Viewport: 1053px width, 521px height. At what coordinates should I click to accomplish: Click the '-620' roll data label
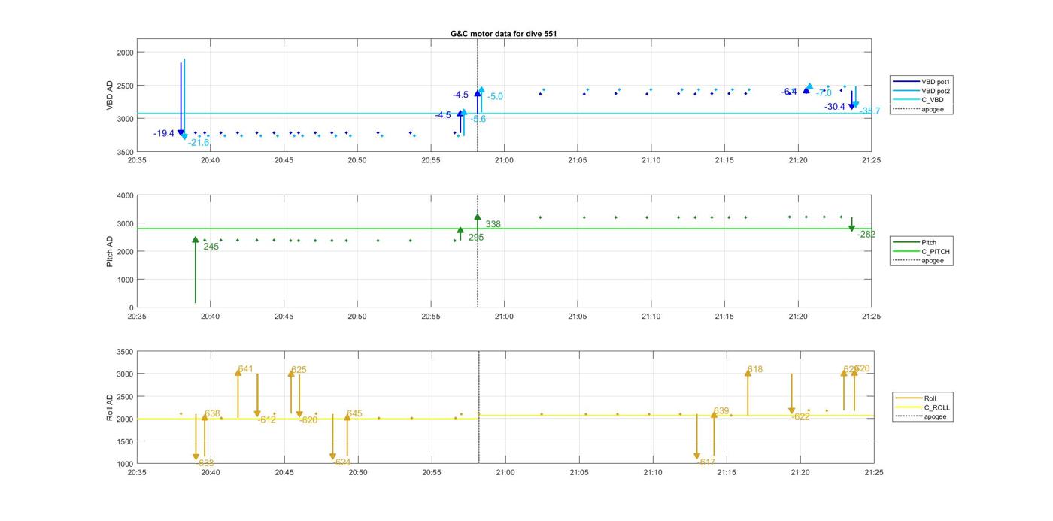click(308, 421)
